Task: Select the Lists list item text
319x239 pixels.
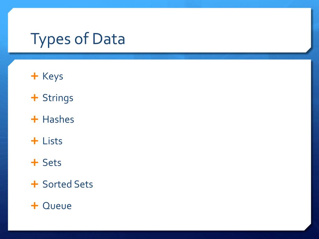Action: [52, 141]
